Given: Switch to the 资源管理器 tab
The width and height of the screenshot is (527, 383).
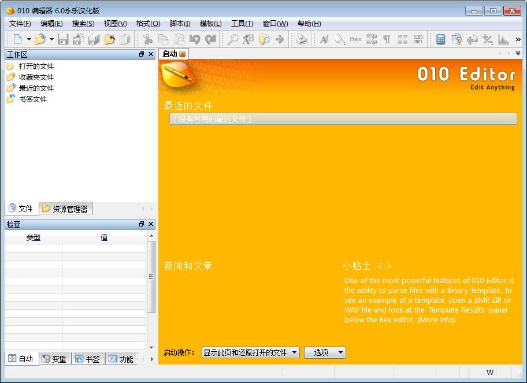Looking at the screenshot, I should [x=66, y=209].
